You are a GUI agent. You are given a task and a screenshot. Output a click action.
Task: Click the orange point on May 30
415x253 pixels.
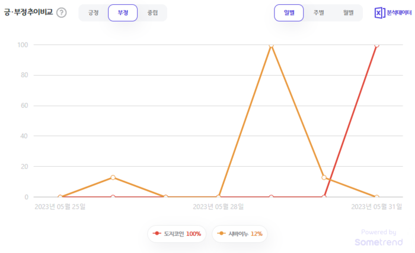click(324, 177)
